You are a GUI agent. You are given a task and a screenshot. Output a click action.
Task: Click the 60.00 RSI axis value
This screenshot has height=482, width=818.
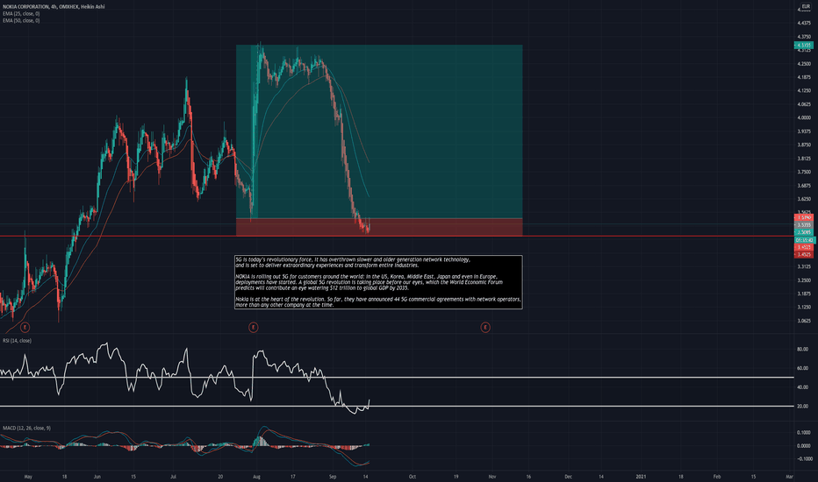pyautogui.click(x=802, y=368)
